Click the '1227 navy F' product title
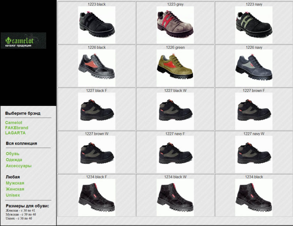Screen dimensions: 293x226 click(175, 134)
